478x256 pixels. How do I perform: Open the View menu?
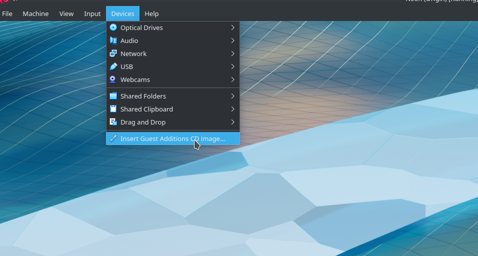pos(66,13)
